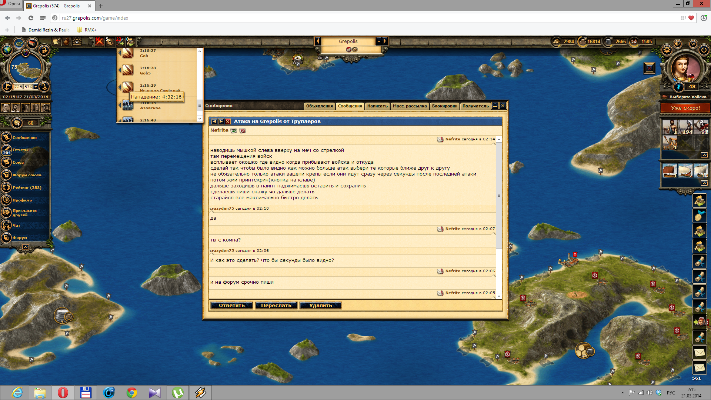Open troop movements sword with arrow icon
This screenshot has width=711, height=400.
[120, 41]
